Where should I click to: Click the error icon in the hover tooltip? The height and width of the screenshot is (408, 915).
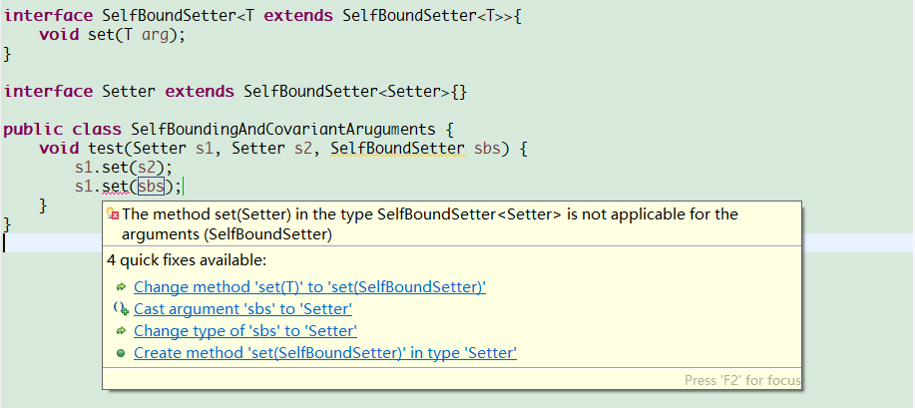114,214
